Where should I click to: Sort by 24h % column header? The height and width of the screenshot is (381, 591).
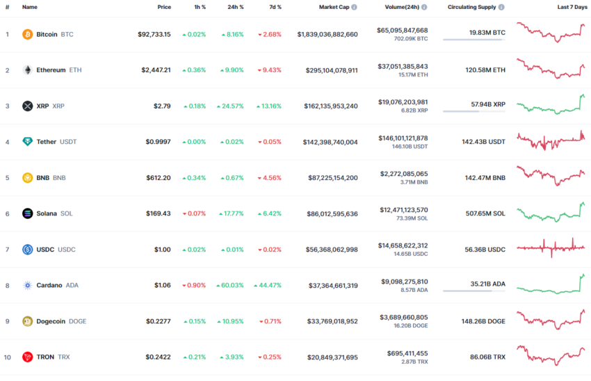click(x=236, y=7)
